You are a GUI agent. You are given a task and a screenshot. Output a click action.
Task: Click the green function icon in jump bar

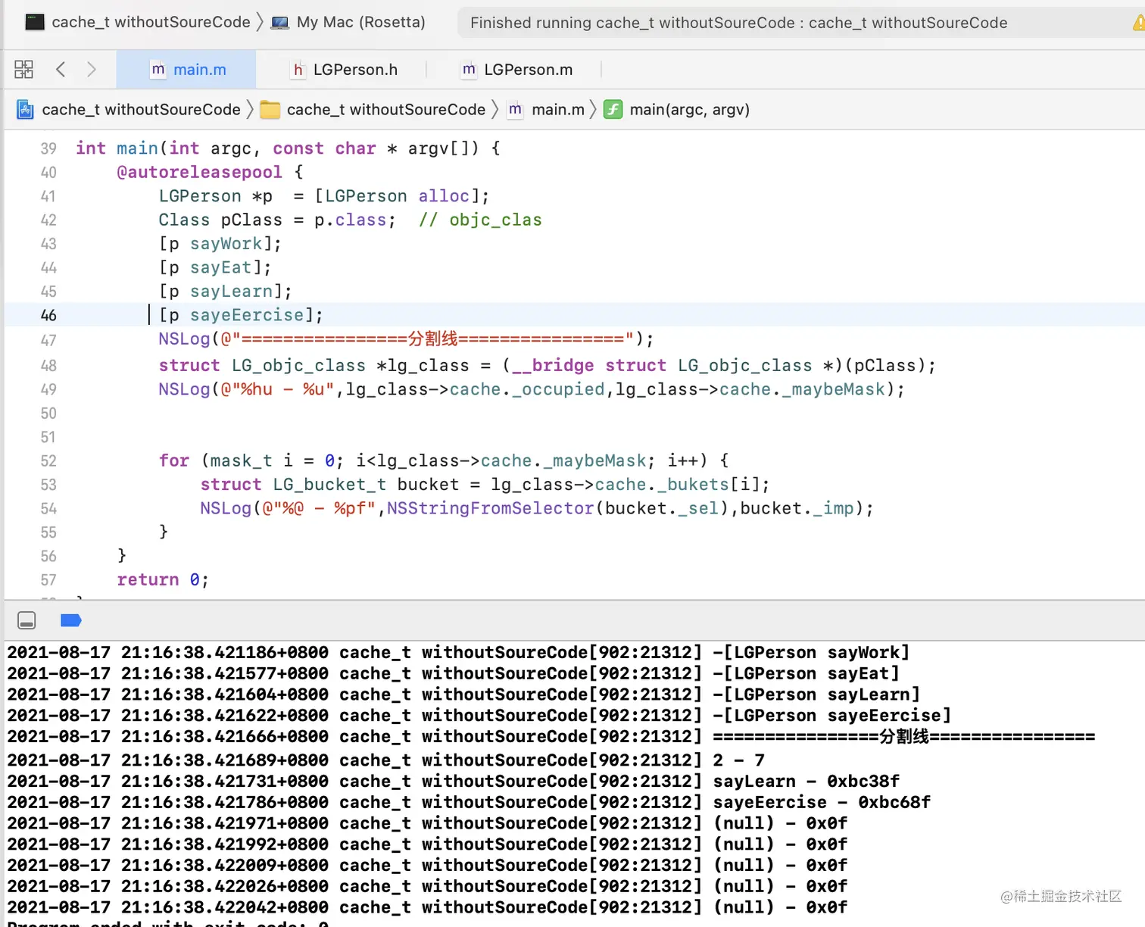tap(613, 110)
